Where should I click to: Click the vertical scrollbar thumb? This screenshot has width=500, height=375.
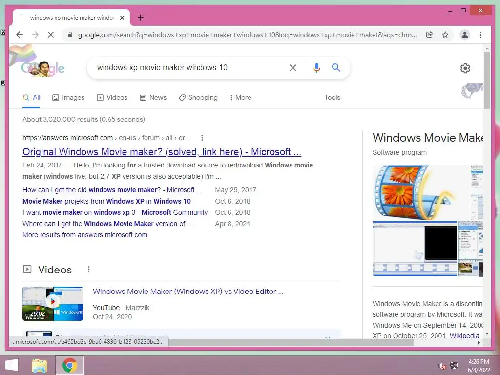(487, 81)
